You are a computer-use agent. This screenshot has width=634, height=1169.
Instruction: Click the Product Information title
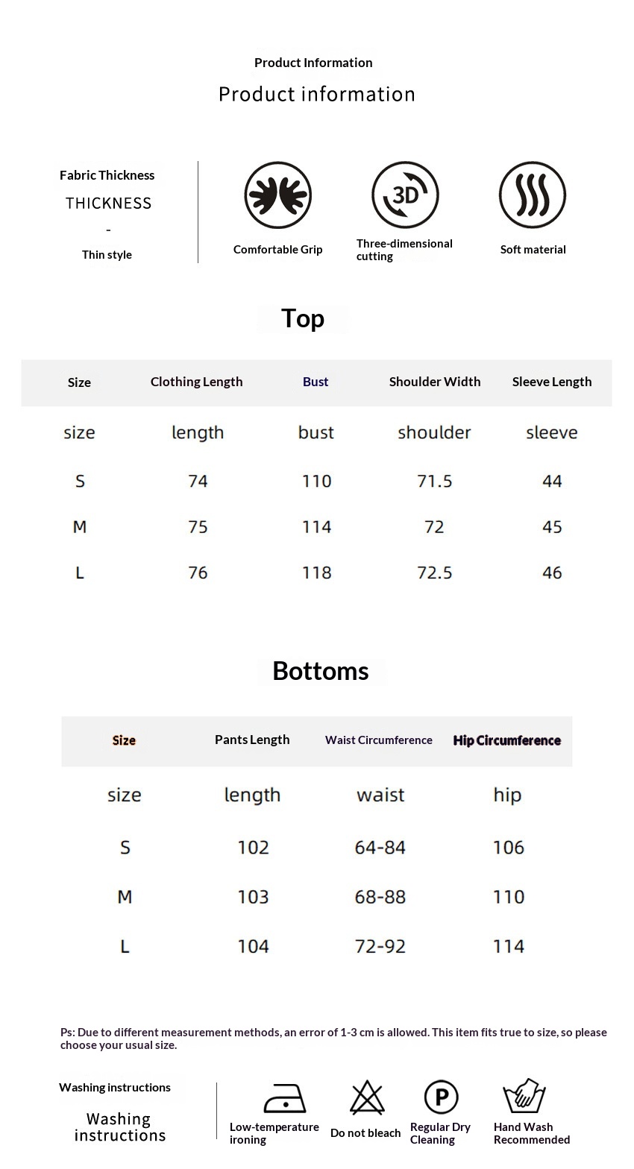[313, 63]
